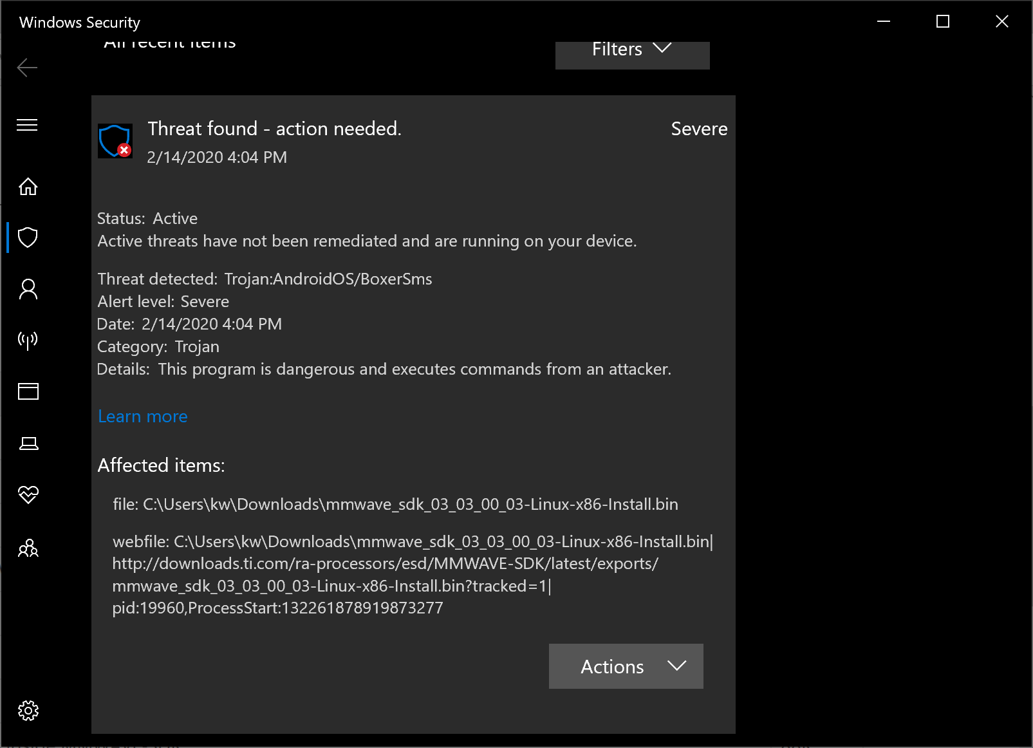Click the Severe alert label
Viewport: 1033px width, 748px height.
(x=699, y=129)
